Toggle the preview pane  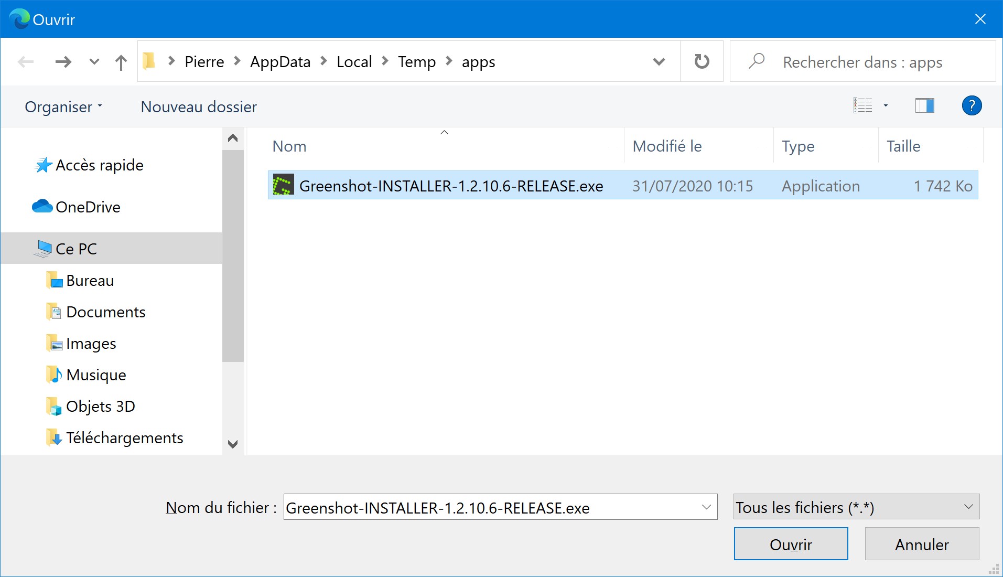(x=925, y=105)
